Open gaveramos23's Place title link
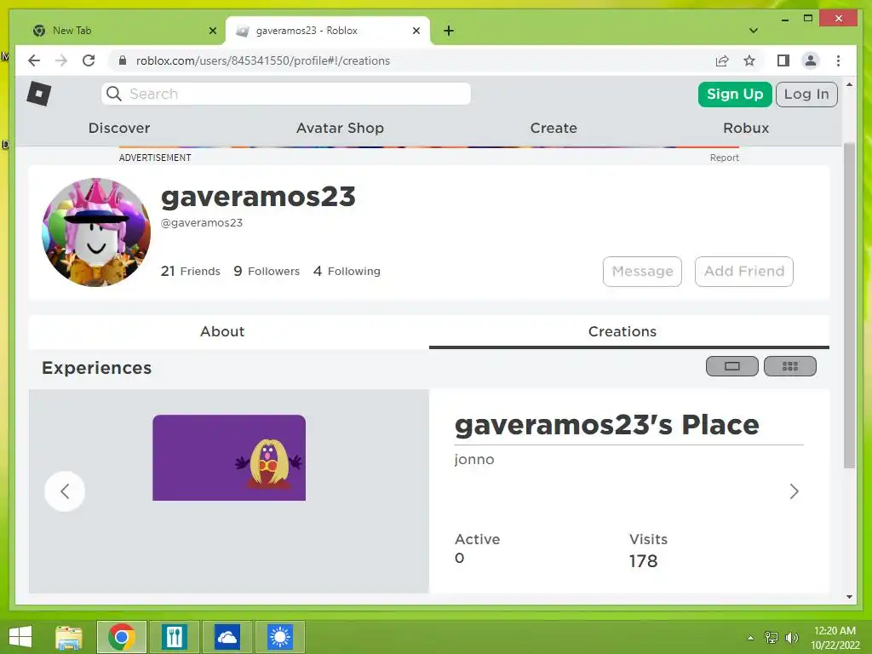872x654 pixels. [606, 425]
